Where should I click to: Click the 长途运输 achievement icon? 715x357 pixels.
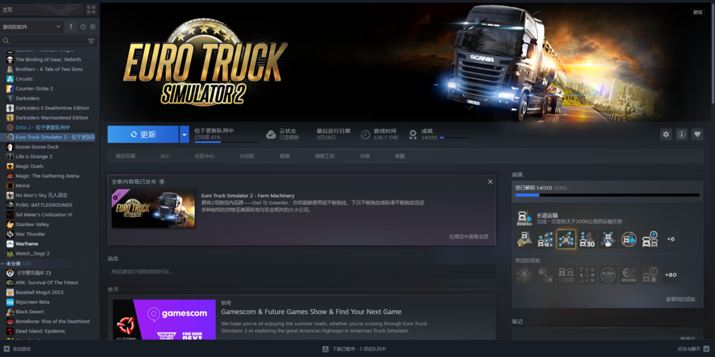(x=524, y=218)
